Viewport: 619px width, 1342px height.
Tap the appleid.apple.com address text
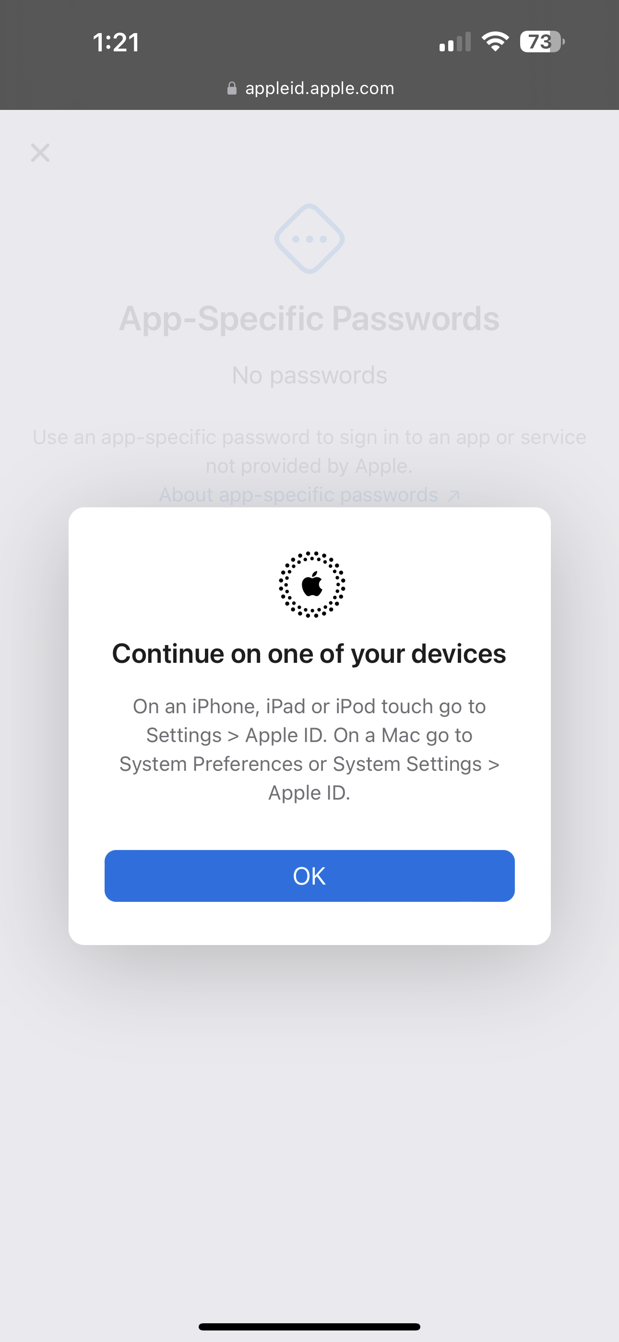tap(320, 88)
